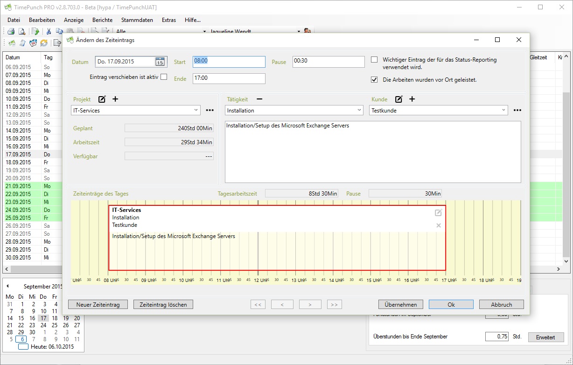Click the minus icon beside Tätigkeit
The width and height of the screenshot is (573, 365).
(x=259, y=99)
